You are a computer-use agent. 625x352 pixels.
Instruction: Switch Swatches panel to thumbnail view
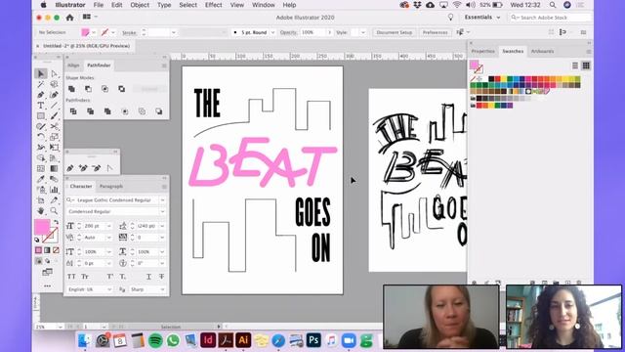(x=586, y=66)
